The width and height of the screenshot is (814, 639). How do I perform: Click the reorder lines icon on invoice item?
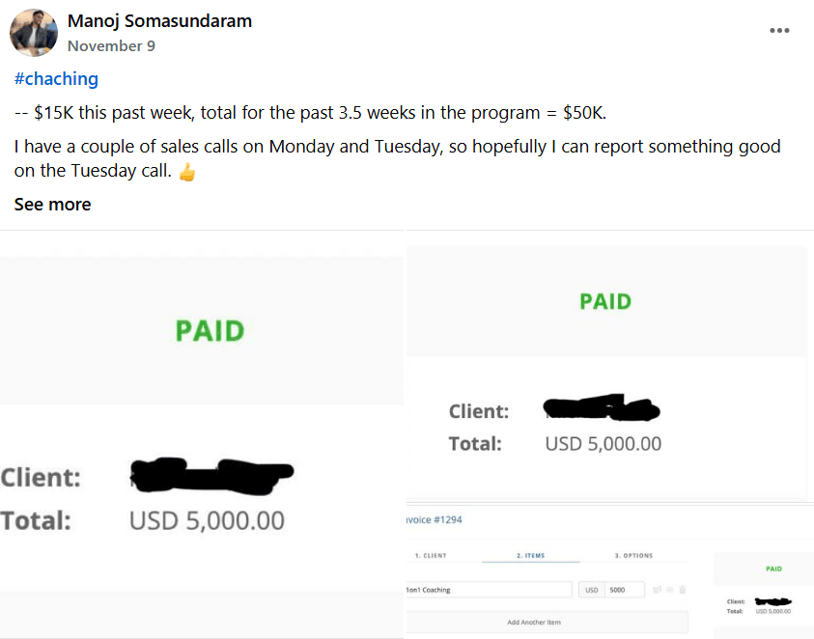672,589
